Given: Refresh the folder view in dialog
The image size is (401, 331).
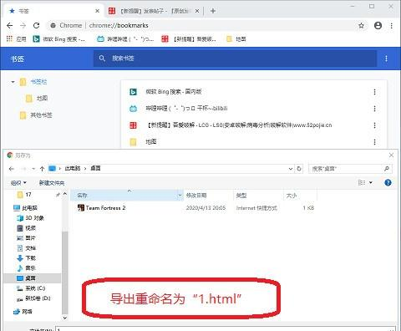Looking at the screenshot, I should point(299,169).
